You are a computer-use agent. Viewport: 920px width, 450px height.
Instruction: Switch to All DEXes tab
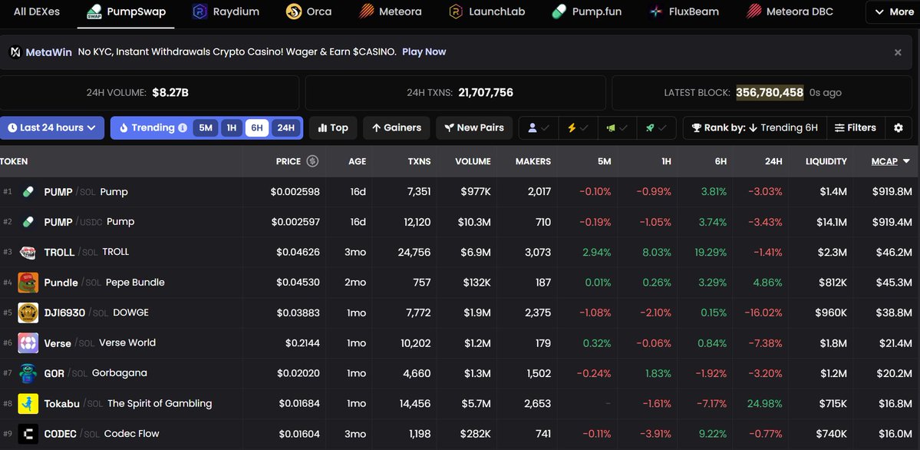(x=36, y=12)
